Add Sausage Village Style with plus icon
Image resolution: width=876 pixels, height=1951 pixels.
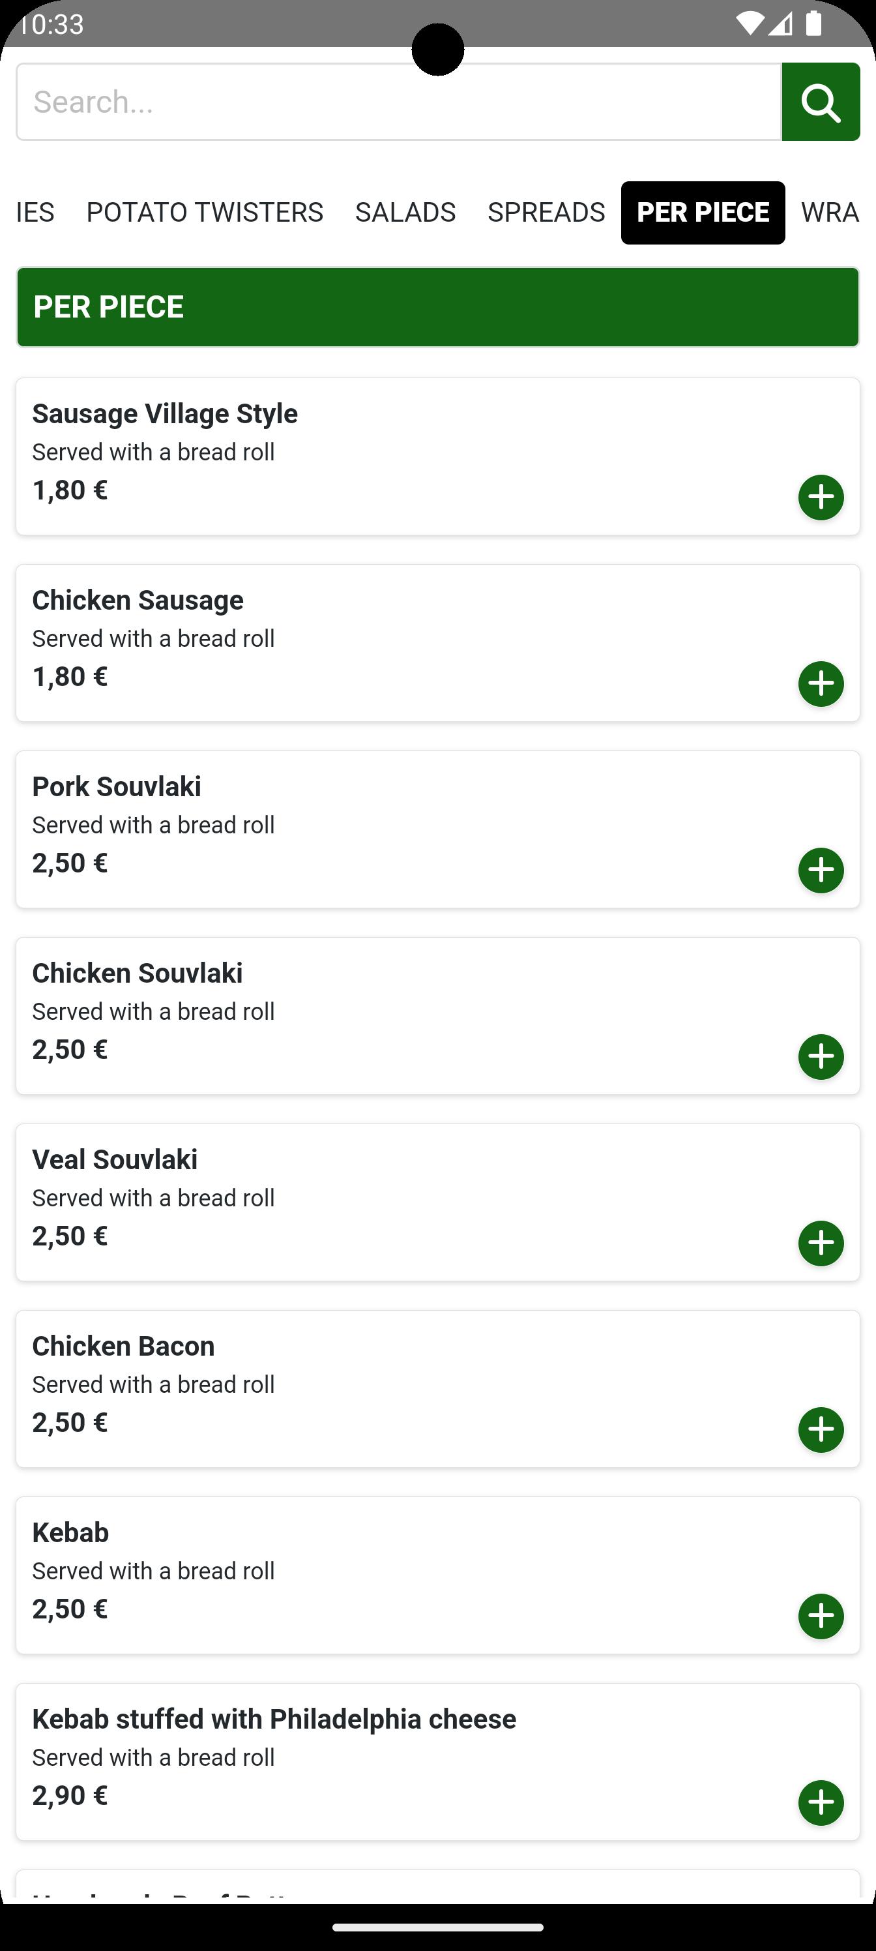[821, 498]
